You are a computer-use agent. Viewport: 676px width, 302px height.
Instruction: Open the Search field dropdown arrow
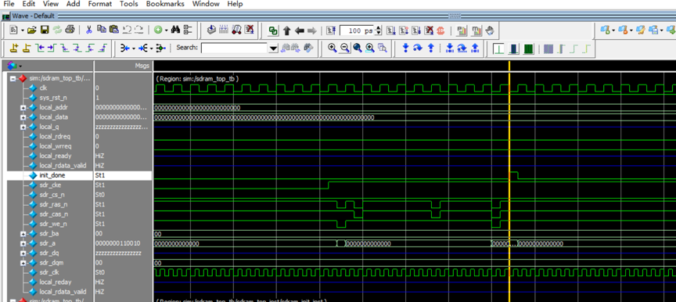tap(273, 49)
